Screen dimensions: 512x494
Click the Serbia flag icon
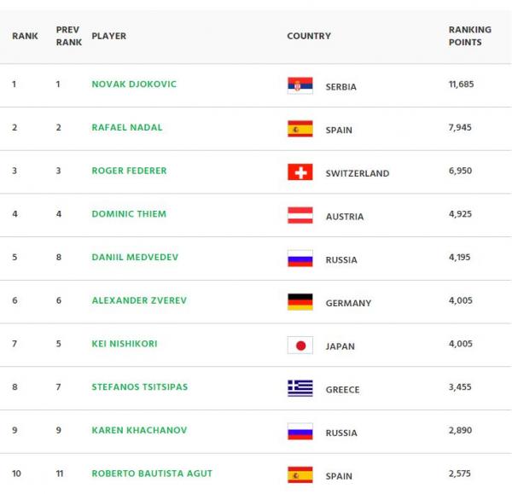coord(300,85)
